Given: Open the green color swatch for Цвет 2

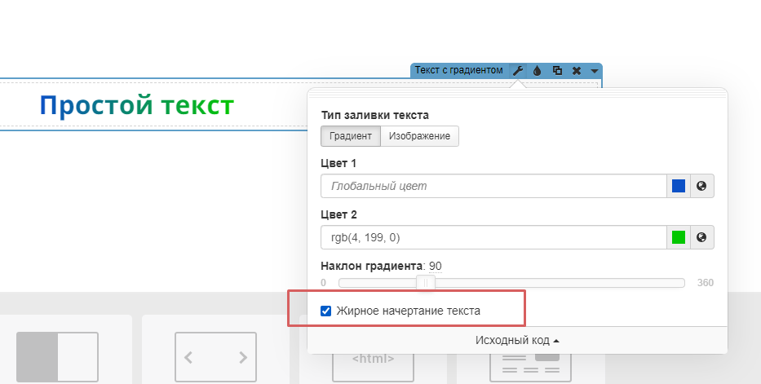Looking at the screenshot, I should [x=679, y=237].
